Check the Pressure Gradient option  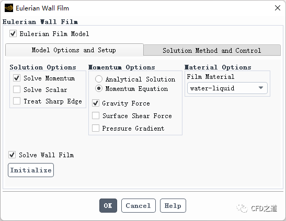(x=96, y=128)
